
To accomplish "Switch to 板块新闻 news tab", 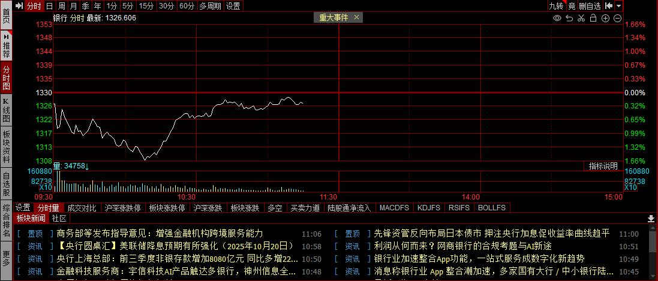I will click(31, 218).
